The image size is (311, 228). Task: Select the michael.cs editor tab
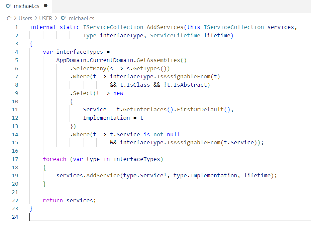[x=26, y=6]
